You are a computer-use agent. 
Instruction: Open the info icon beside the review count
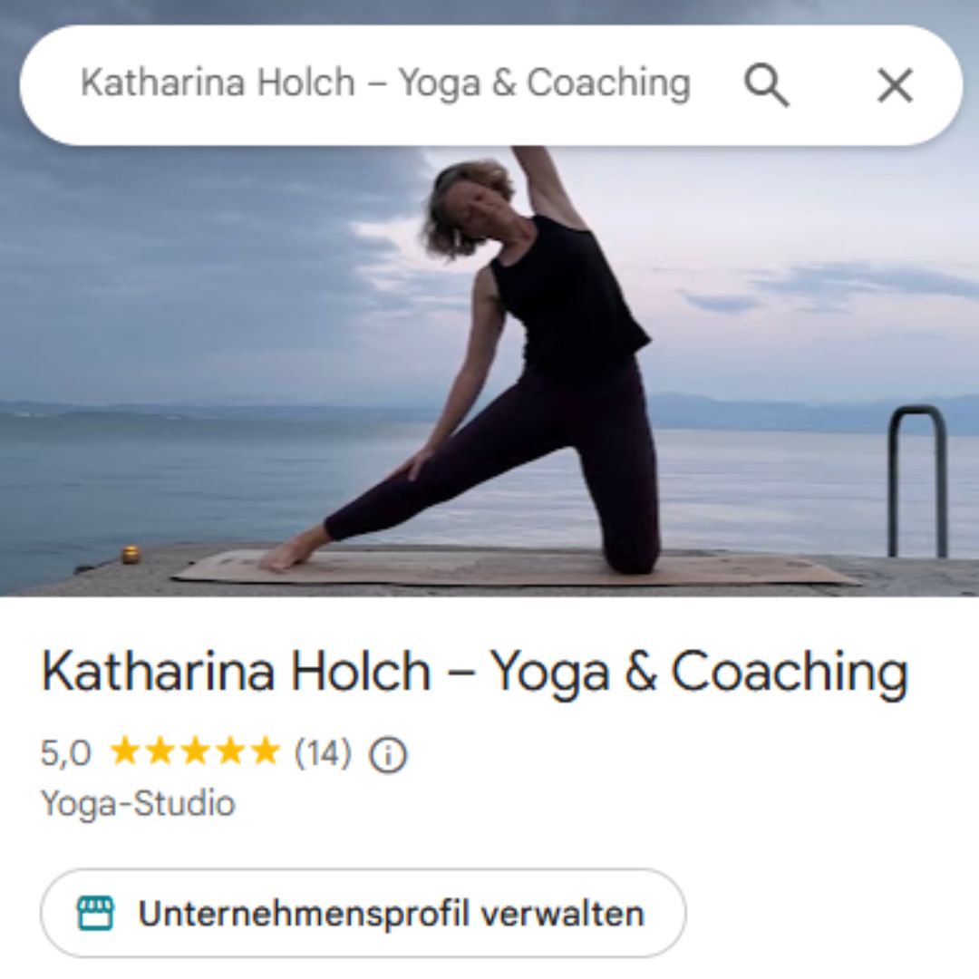pos(388,755)
